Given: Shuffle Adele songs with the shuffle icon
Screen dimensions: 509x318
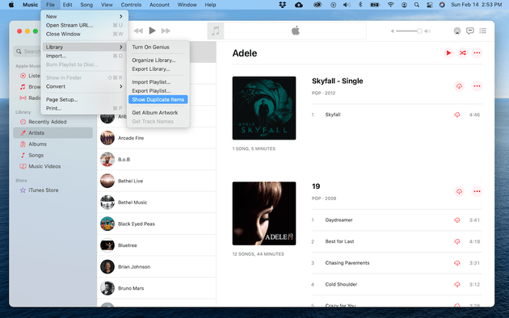Looking at the screenshot, I should click(x=463, y=52).
